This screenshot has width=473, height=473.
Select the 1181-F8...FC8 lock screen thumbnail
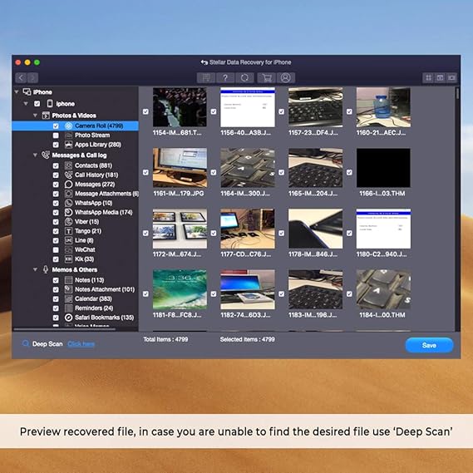(x=180, y=289)
